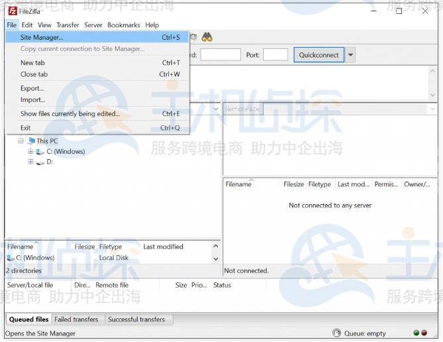This screenshot has width=443, height=342.
Task: Click the refresh icon beside binoculars
Action: pyautogui.click(x=193, y=37)
